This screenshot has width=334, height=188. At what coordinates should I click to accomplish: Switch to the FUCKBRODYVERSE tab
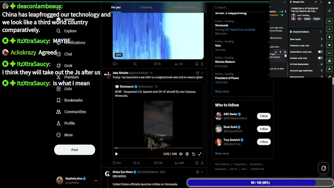coord(184,7)
